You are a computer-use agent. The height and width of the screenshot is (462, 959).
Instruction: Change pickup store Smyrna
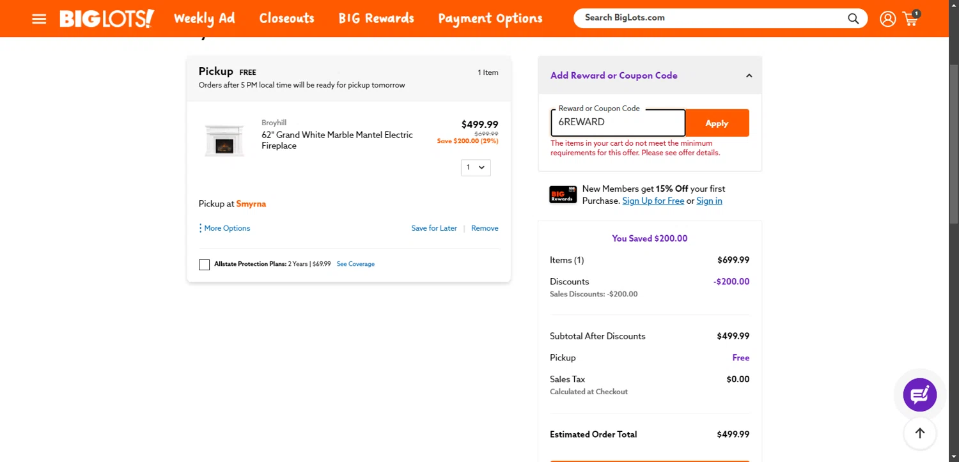point(251,204)
